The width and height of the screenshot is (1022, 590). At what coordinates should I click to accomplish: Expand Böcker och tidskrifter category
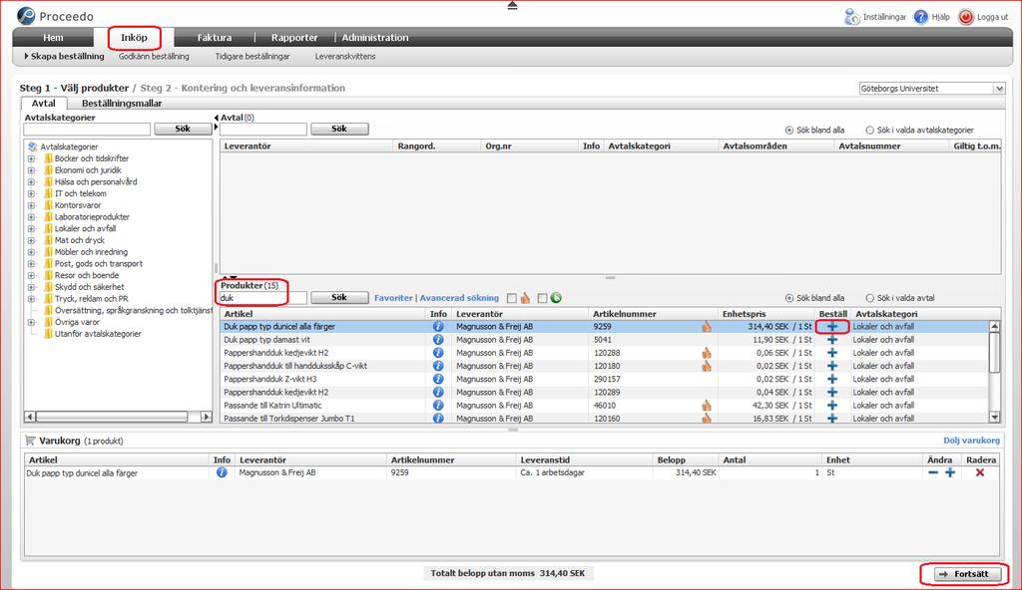[31, 158]
